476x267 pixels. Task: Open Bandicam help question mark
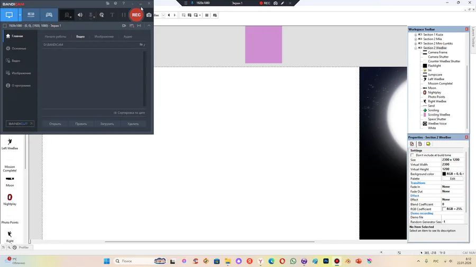(124, 3)
